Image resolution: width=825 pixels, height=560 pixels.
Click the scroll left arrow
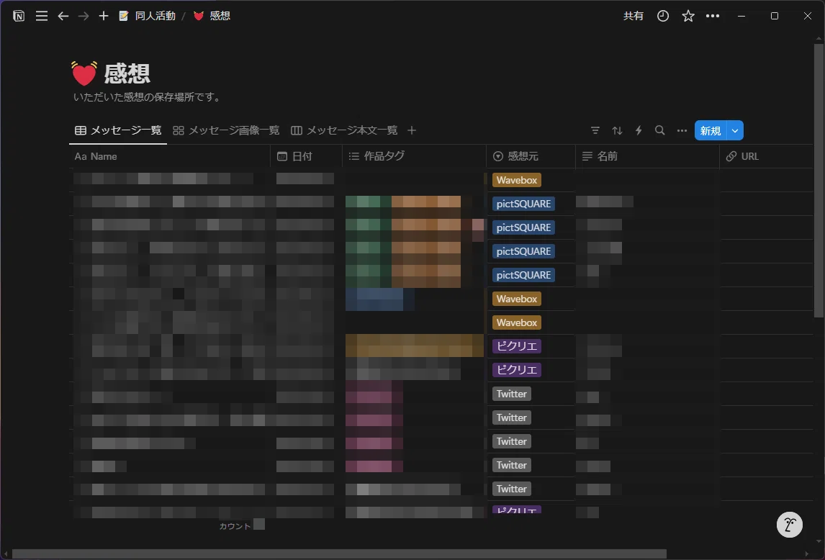click(6, 554)
